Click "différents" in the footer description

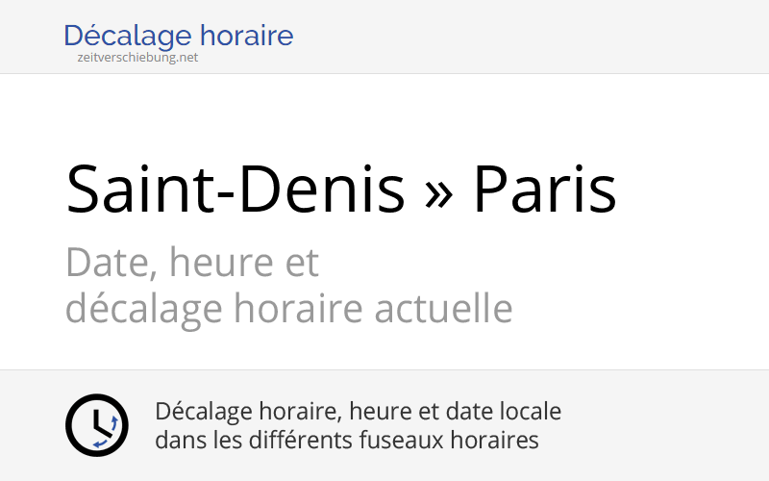point(296,441)
